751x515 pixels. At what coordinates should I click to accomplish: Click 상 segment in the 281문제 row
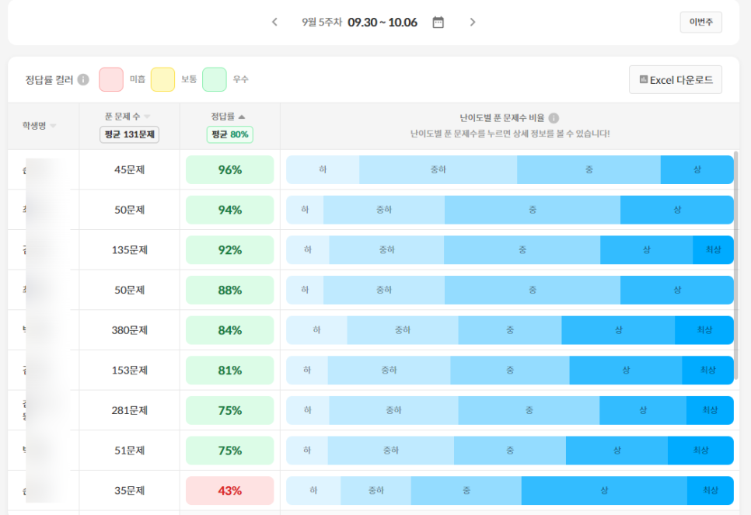coord(643,410)
